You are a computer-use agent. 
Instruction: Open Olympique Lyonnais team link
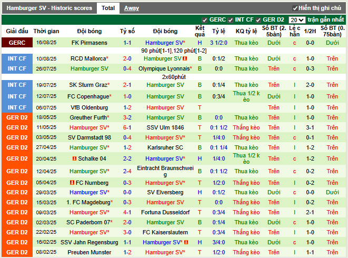click(164, 68)
